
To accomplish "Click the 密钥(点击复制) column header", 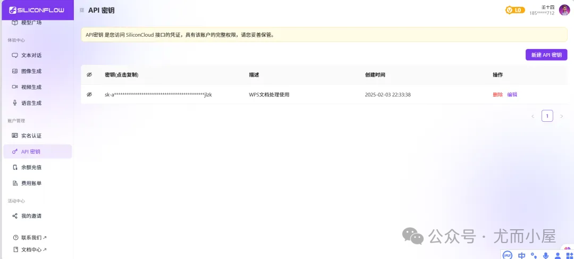I will pyautogui.click(x=122, y=75).
